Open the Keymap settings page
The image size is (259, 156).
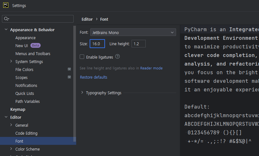pyautogui.click(x=18, y=109)
